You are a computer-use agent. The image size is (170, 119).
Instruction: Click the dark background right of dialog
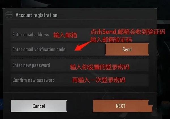point(163,65)
